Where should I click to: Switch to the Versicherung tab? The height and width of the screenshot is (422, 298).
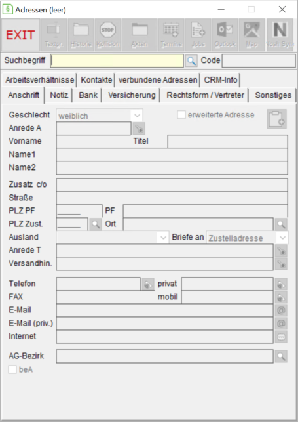pyautogui.click(x=132, y=95)
